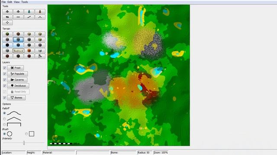Select the dome tool beside the blue water drop
The image size is (277, 155).
click(18, 12)
